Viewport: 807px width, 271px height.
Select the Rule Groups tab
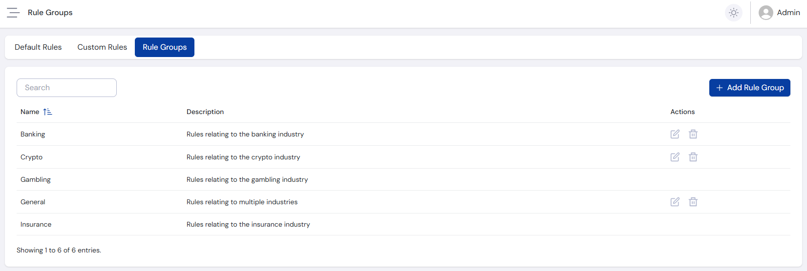(165, 47)
